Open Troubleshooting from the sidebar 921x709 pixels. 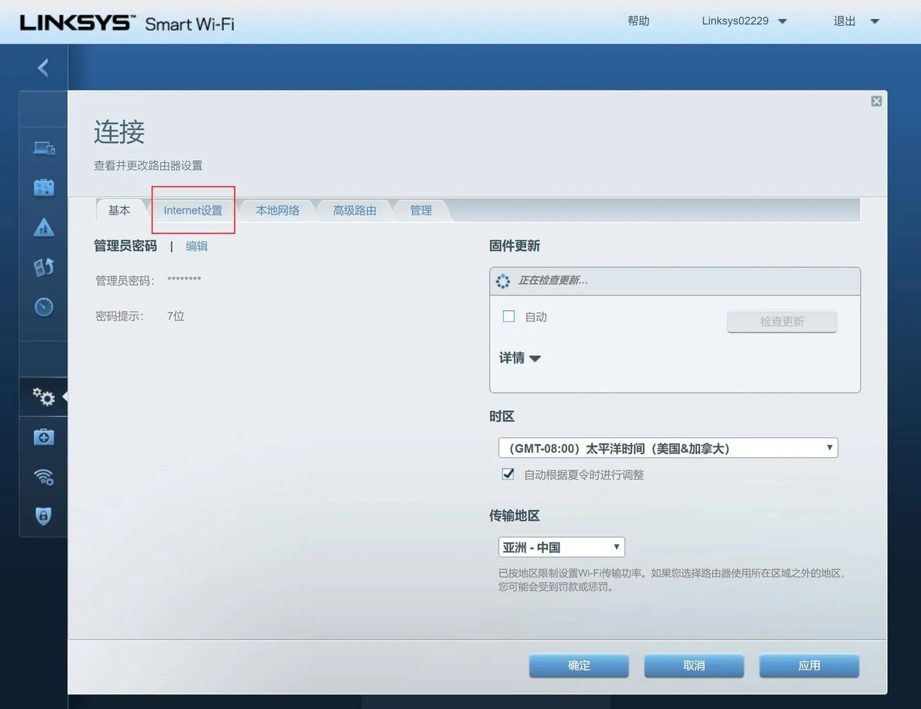[43, 437]
